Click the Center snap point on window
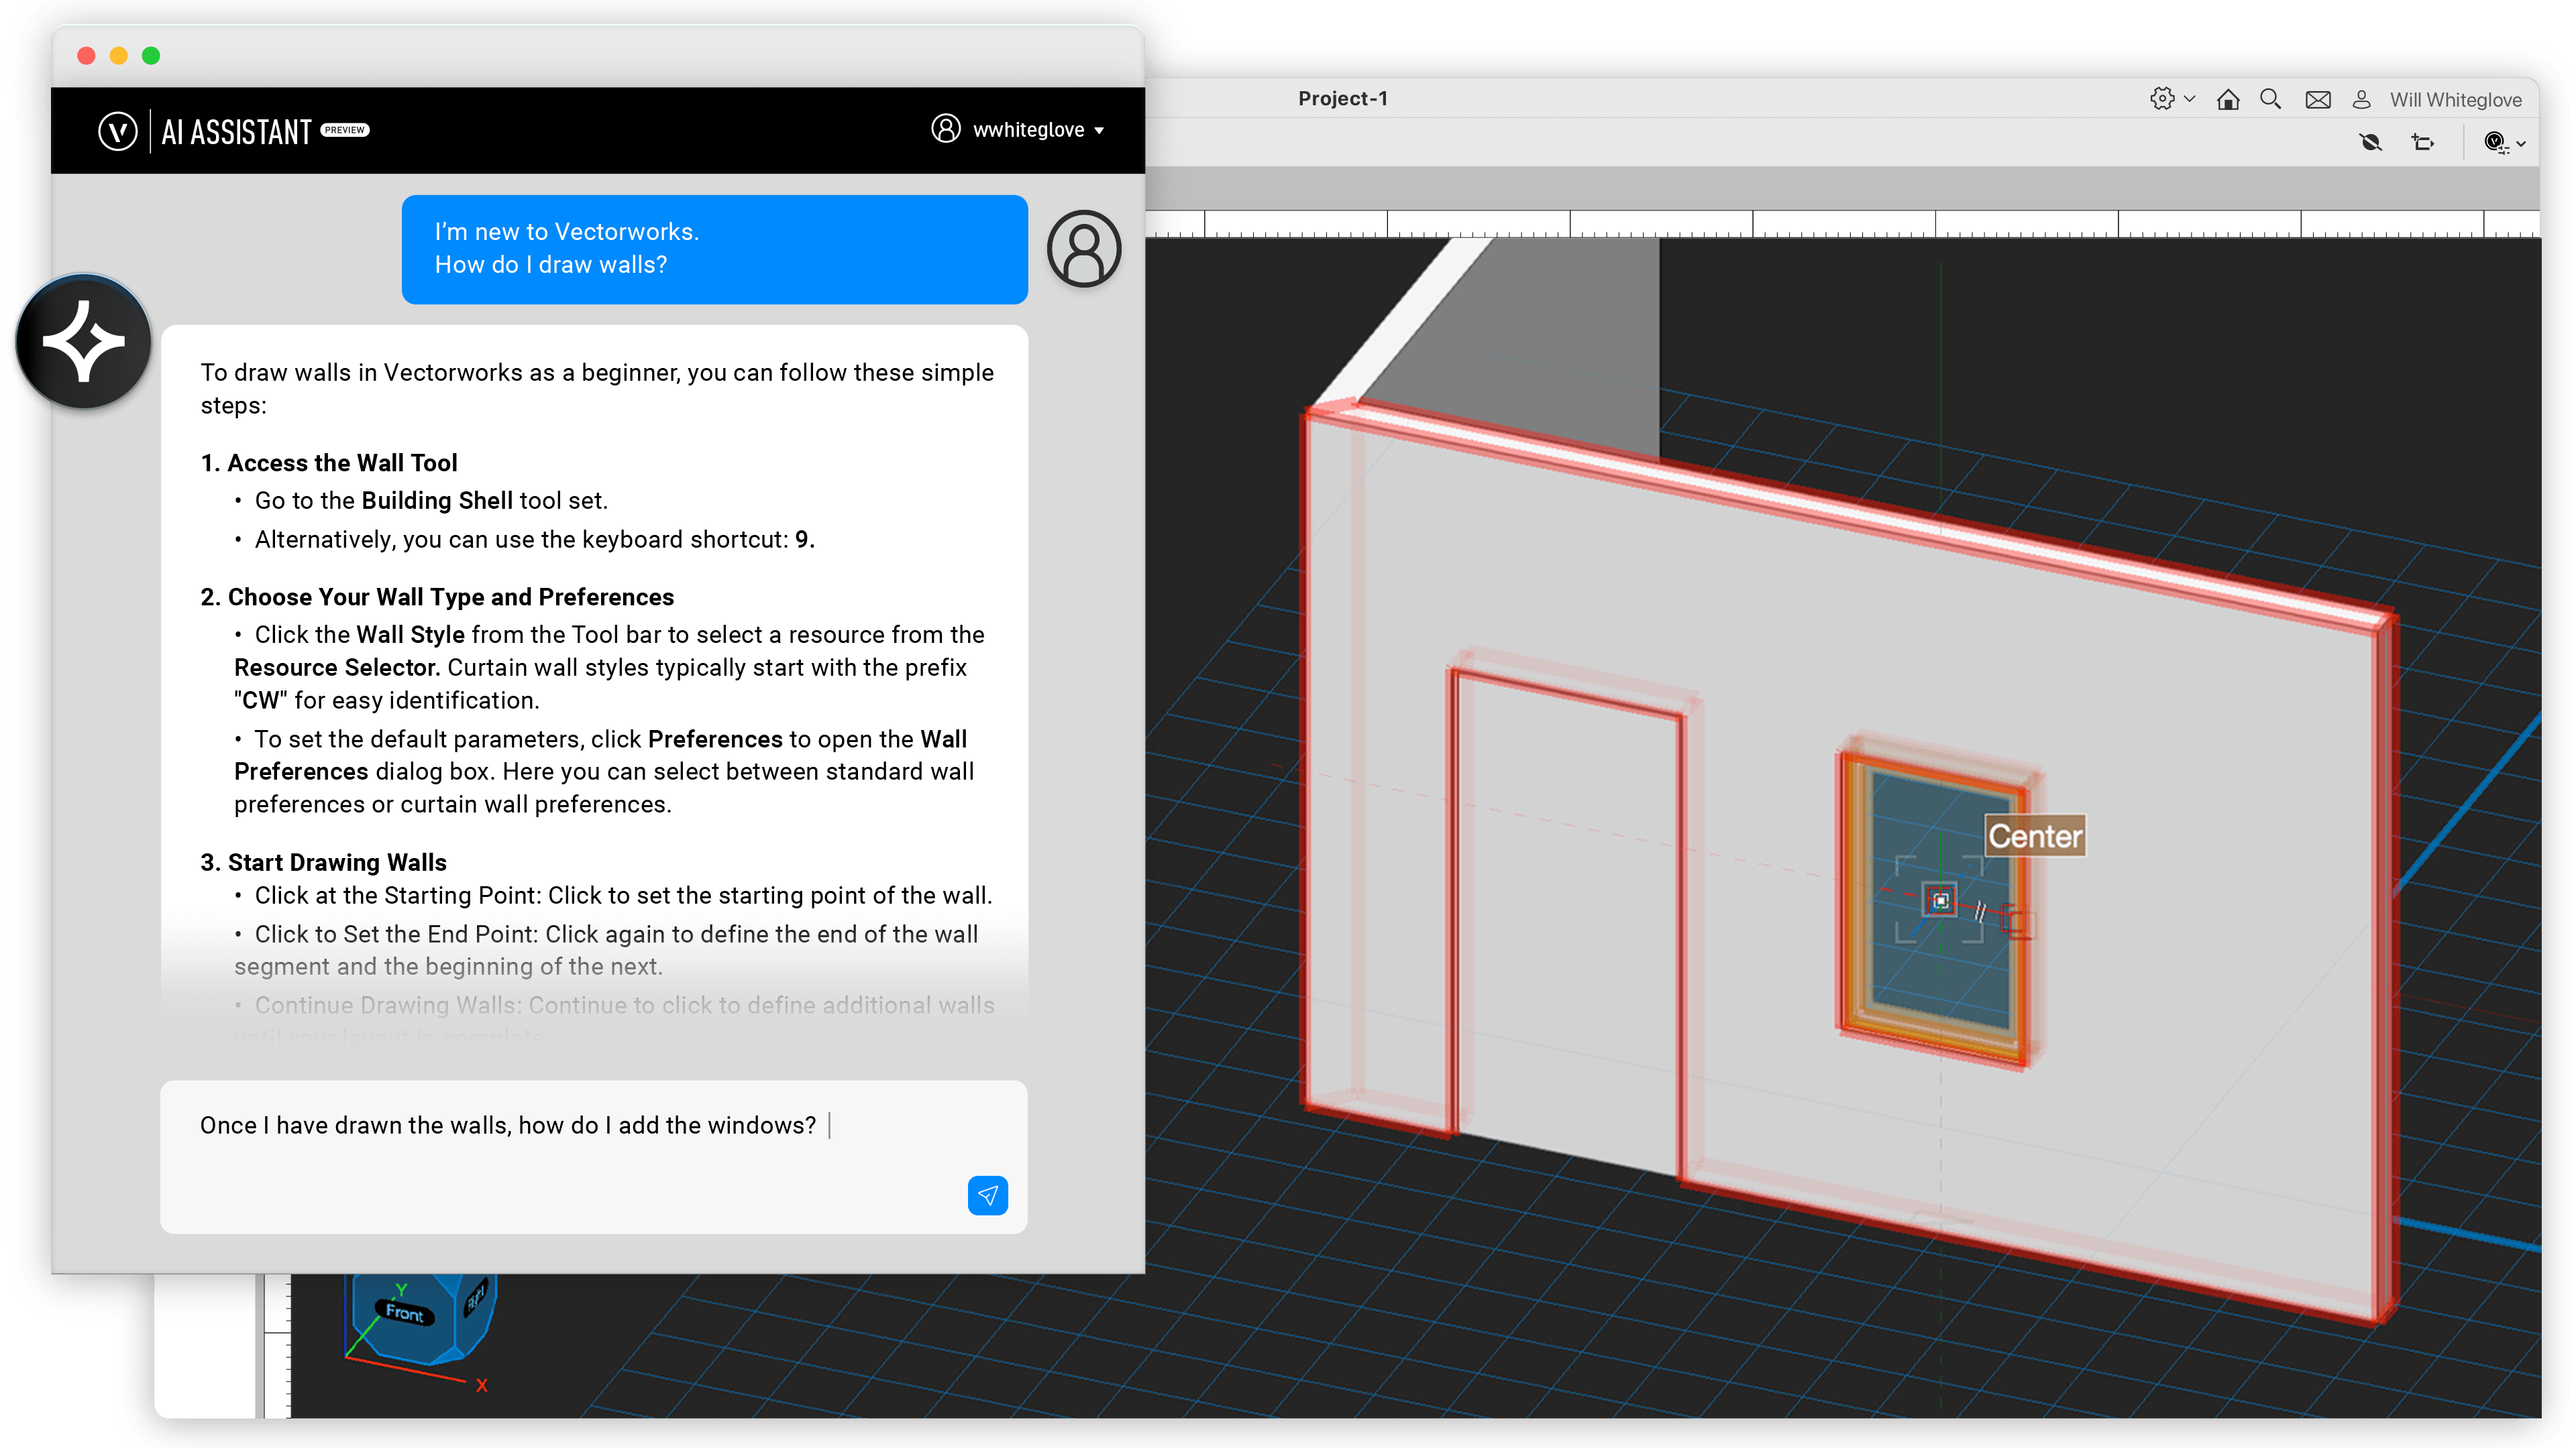 (1940, 900)
